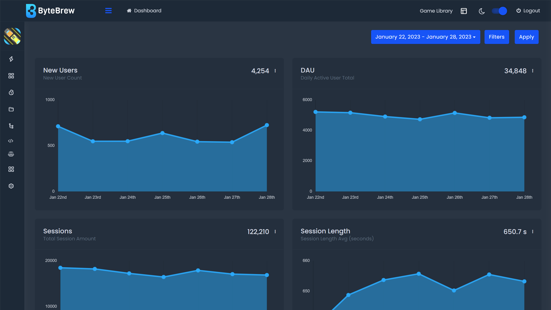The image size is (551, 310).
Task: Open the Filters panel
Action: pos(497,37)
